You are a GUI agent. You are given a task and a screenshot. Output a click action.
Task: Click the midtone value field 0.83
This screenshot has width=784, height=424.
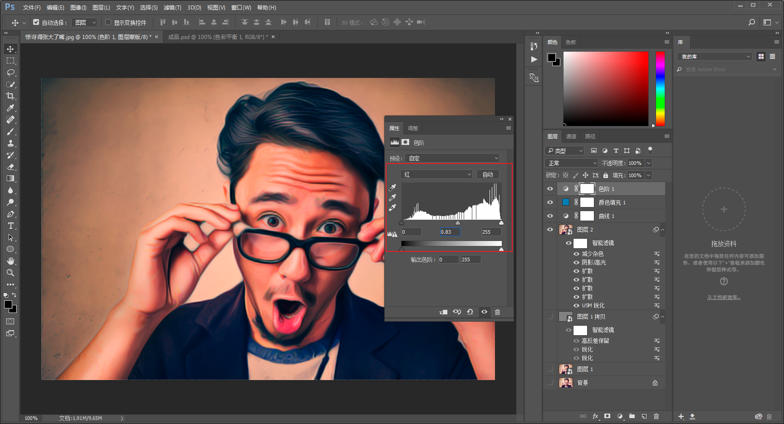450,232
